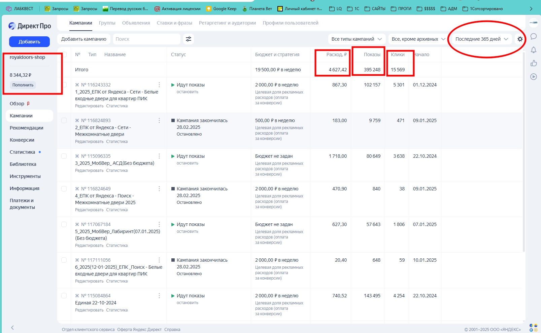The image size is (541, 333).
Task: Sort by the Клики column header
Action: coord(398,54)
